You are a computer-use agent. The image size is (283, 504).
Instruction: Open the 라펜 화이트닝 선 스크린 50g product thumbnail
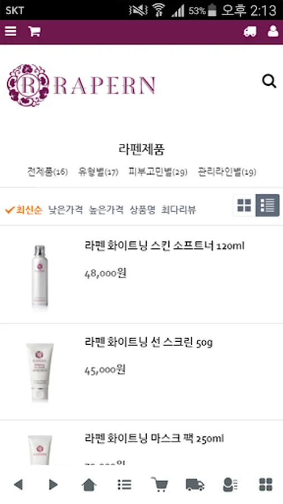click(40, 372)
